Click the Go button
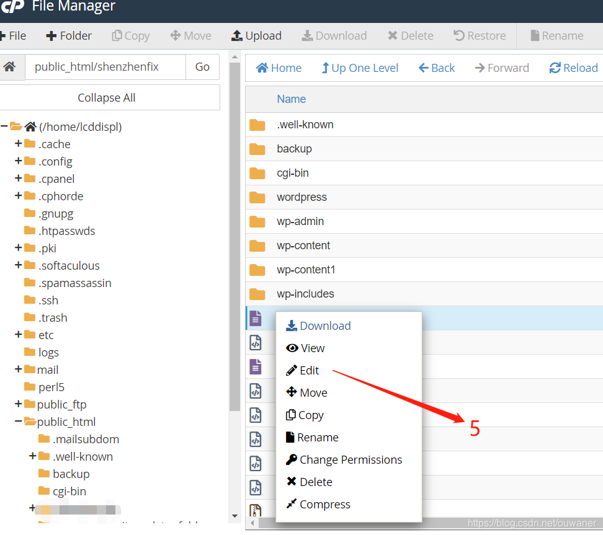This screenshot has height=535, width=603. coord(202,67)
